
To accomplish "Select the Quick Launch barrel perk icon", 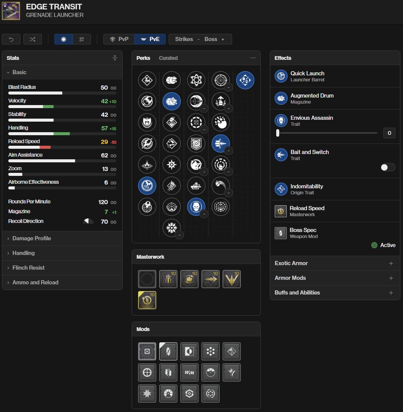I will [147, 186].
